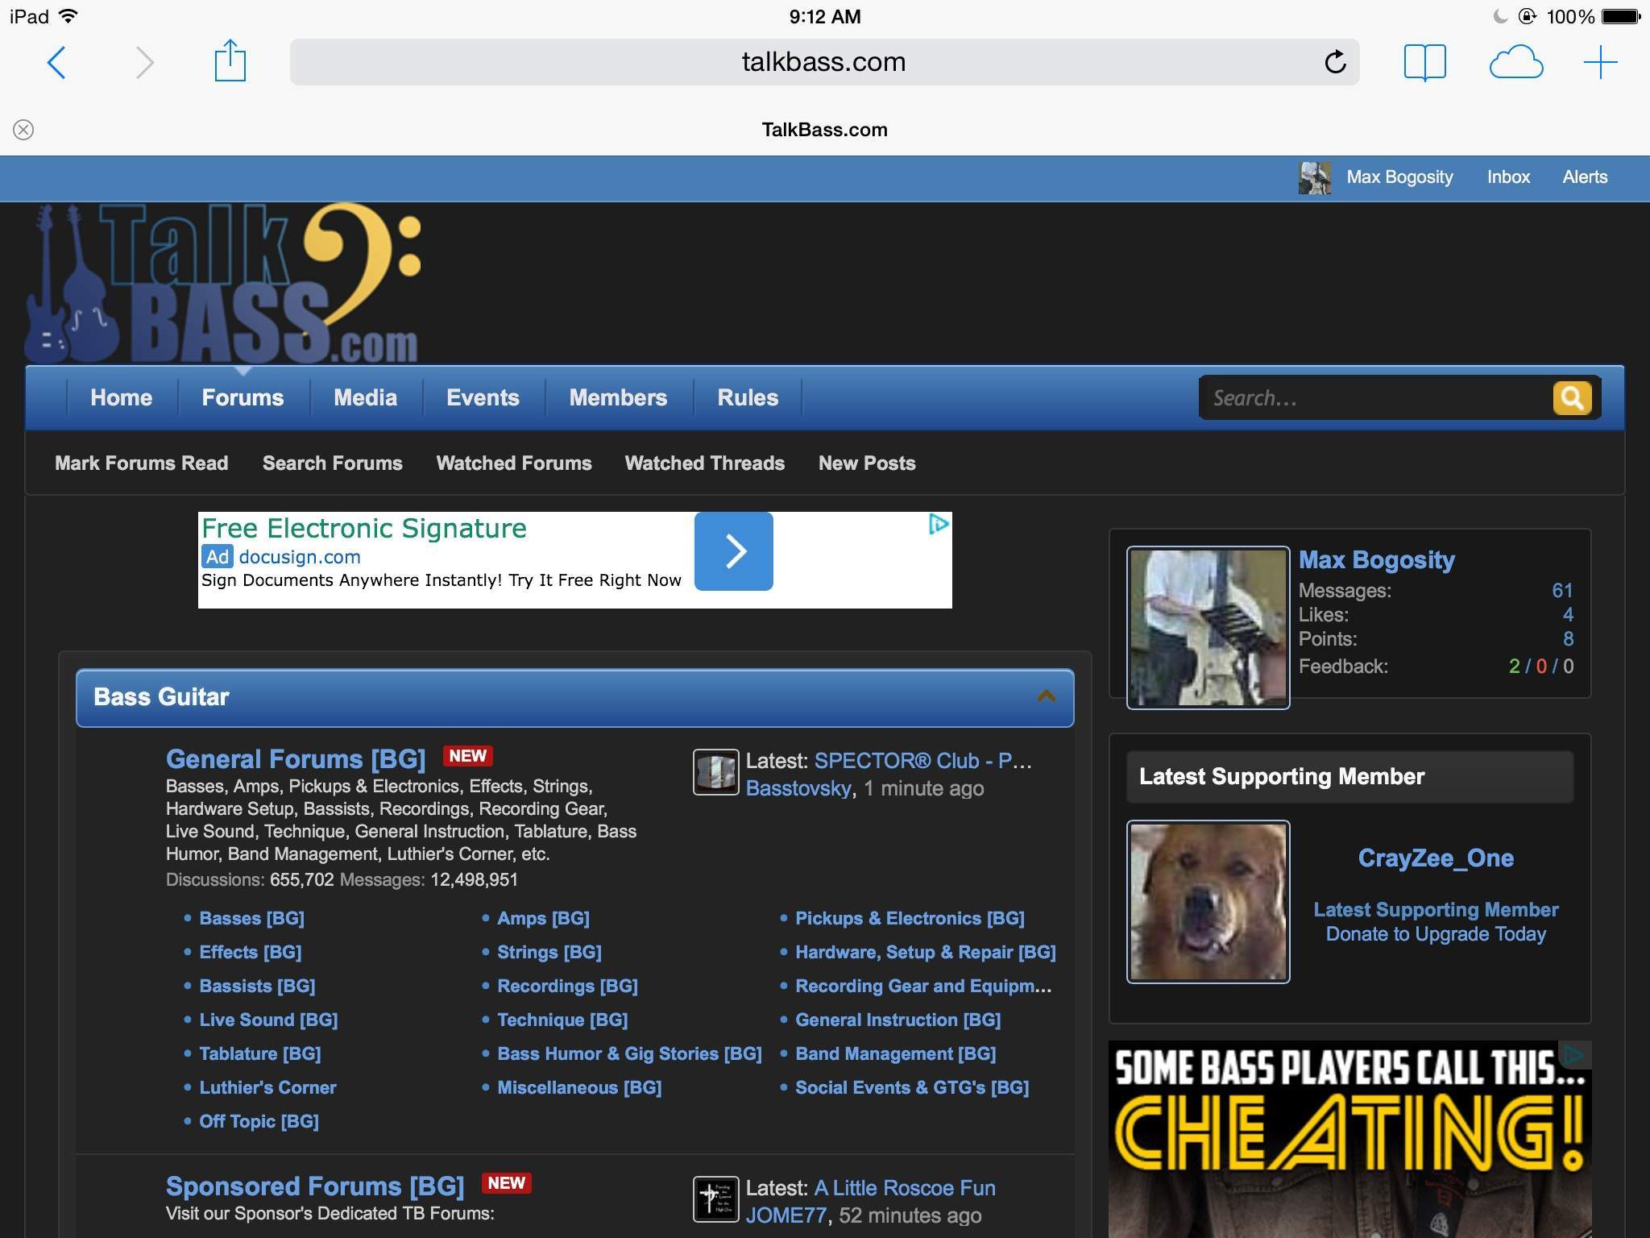Open the Live Sound [BG] subforum
Viewport: 1650px width, 1238px height.
point(268,1020)
